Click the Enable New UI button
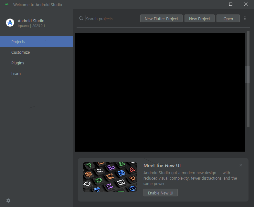This screenshot has width=254, height=207. coord(160,193)
